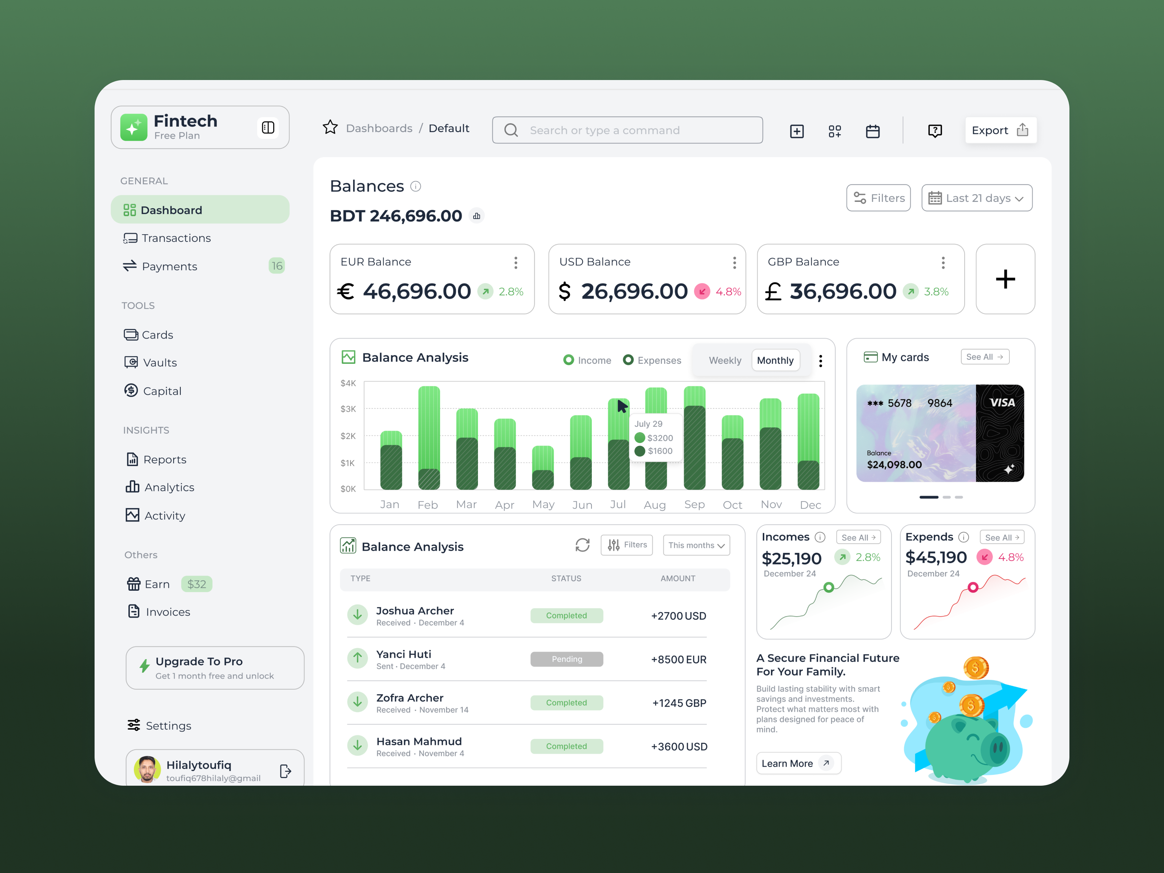Click the Earn gift icon
The height and width of the screenshot is (873, 1164).
click(x=133, y=584)
